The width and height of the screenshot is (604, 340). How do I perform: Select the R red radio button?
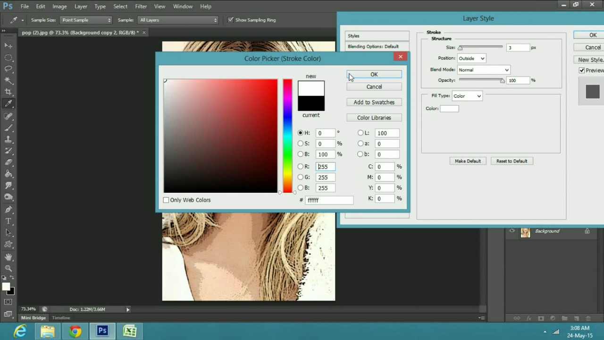301,167
